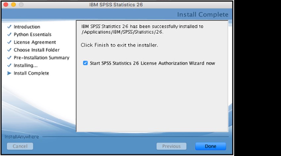Click the install path /Applications/IBM/SPSS/Statistics/26 text

pyautogui.click(x=122, y=32)
